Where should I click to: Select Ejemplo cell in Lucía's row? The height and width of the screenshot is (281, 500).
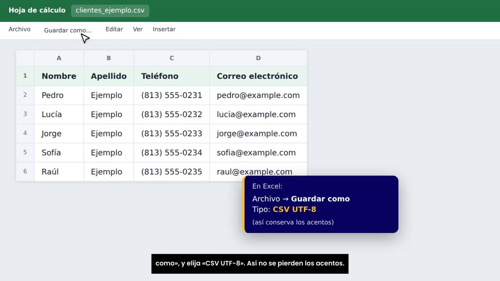109,114
